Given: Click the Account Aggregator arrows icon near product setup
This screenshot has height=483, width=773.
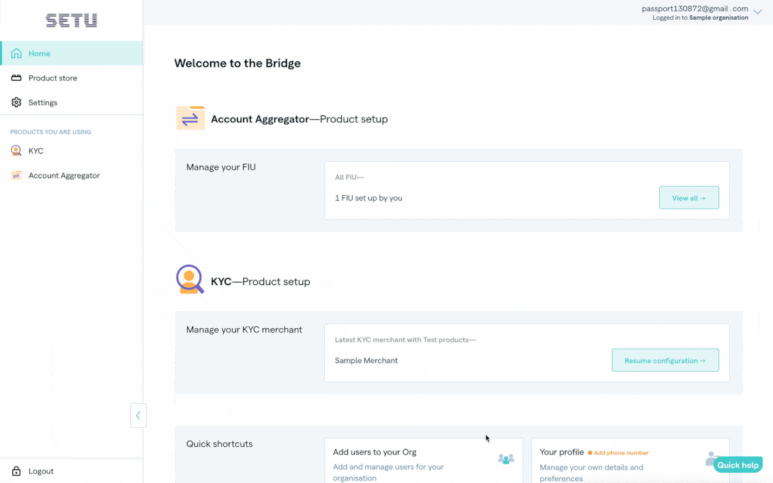Looking at the screenshot, I should click(190, 117).
